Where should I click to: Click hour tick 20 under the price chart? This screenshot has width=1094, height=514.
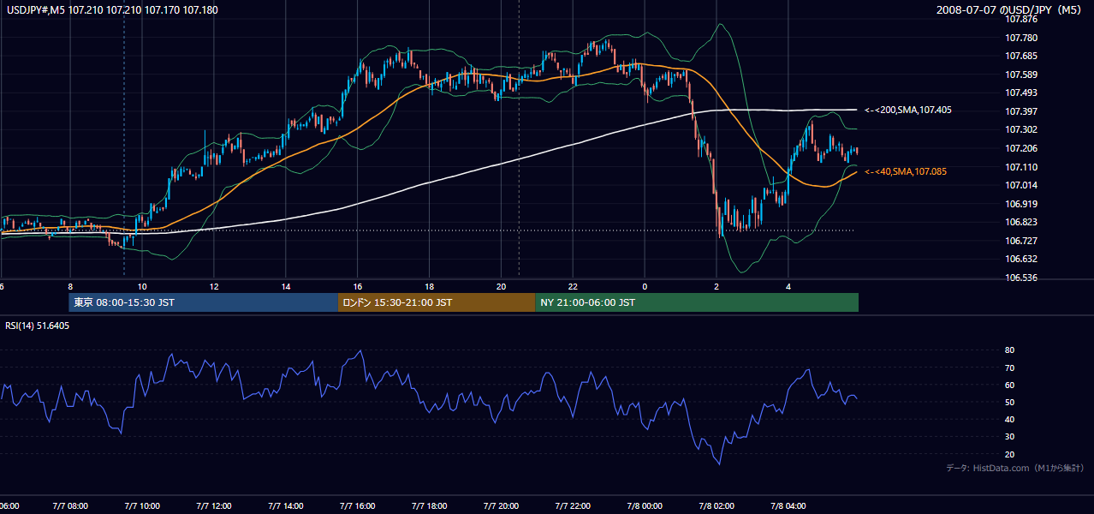click(502, 287)
